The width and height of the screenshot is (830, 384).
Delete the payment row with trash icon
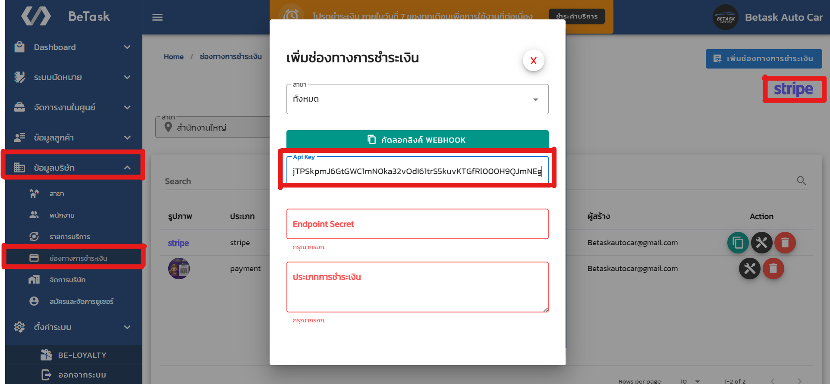pos(773,268)
